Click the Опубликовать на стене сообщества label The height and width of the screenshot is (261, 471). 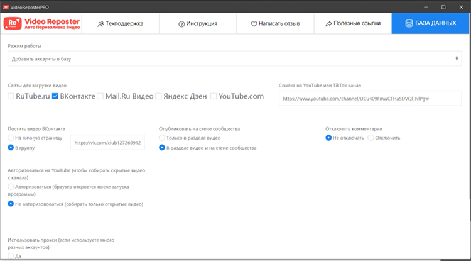(199, 129)
